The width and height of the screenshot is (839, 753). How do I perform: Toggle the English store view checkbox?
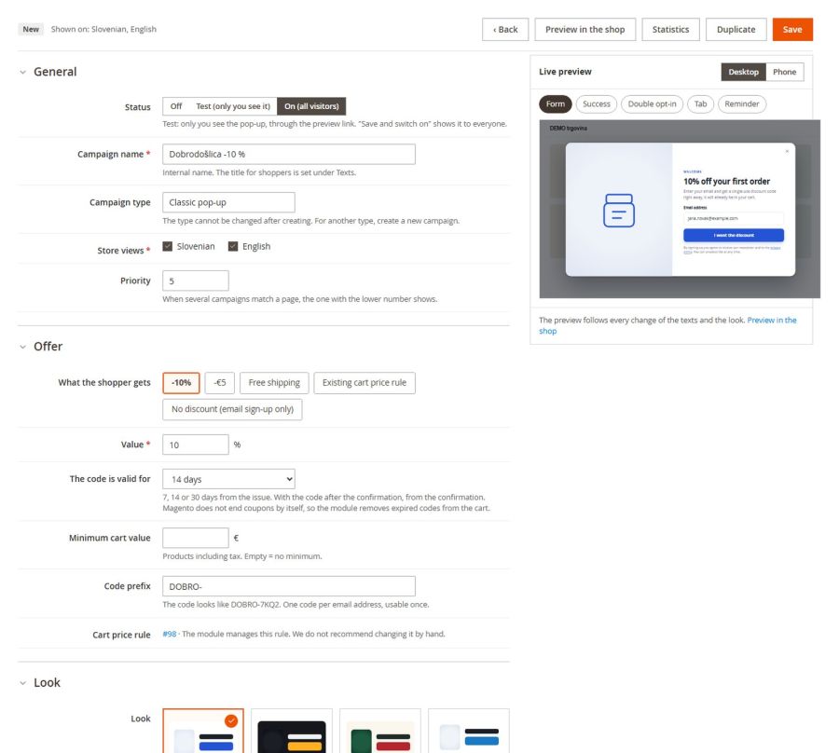click(x=233, y=247)
